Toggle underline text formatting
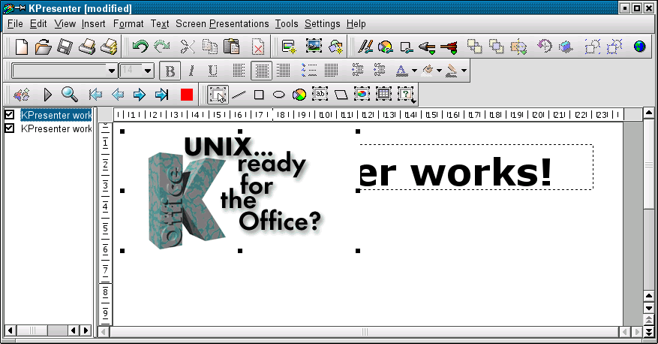The height and width of the screenshot is (344, 658). click(x=213, y=71)
